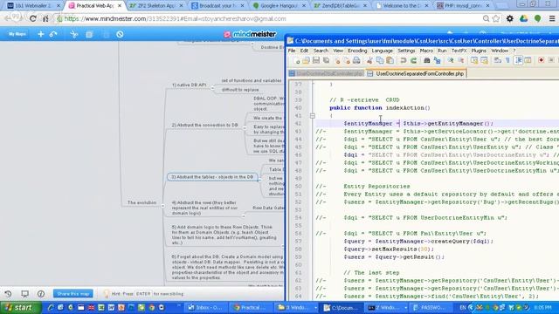This screenshot has height=314, width=559.
Task: Click the New file icon in Notepad++ toolbar
Action: coord(297,61)
